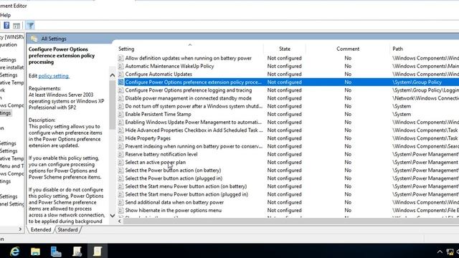This screenshot has width=459, height=258.
Task: Click policy icon for Hide Property Pages
Action: pyautogui.click(x=120, y=138)
